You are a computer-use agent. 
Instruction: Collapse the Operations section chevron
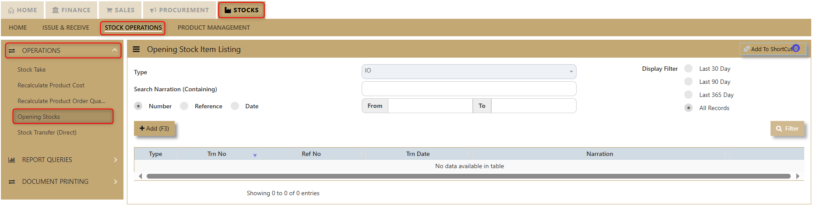coord(115,50)
